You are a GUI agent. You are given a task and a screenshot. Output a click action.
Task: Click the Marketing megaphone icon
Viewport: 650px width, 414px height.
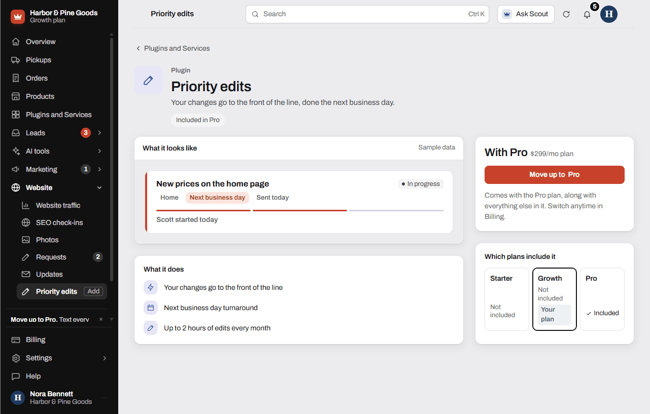click(x=16, y=169)
